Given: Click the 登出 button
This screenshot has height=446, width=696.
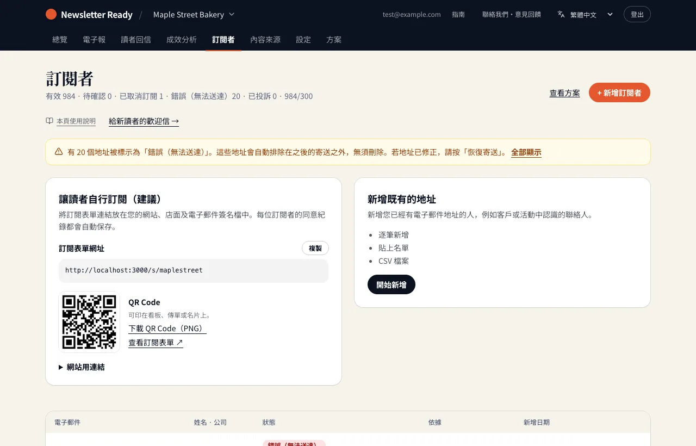Looking at the screenshot, I should tap(637, 14).
